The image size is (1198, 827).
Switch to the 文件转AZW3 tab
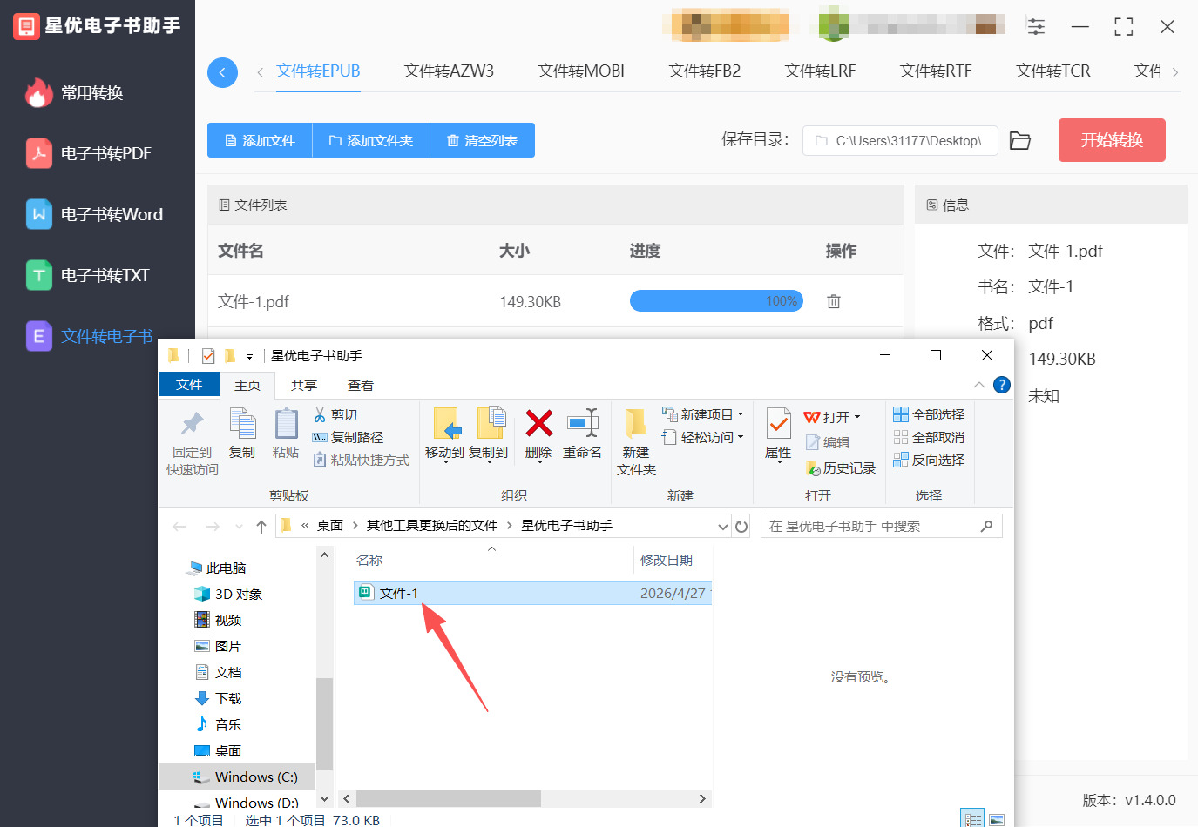tap(449, 71)
